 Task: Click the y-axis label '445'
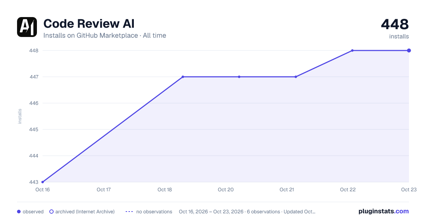(x=34, y=129)
